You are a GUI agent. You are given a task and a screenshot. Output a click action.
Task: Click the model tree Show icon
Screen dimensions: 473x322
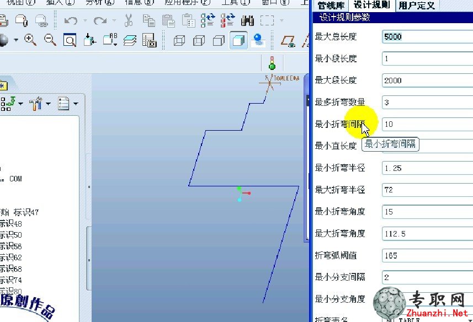click(x=8, y=104)
